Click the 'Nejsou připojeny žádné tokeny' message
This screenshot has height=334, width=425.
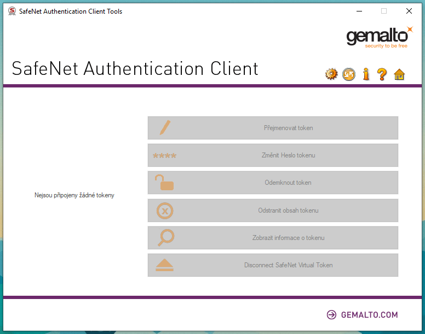click(x=74, y=195)
